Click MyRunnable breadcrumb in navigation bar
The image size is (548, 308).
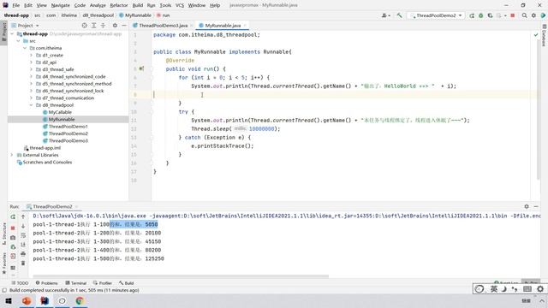point(135,15)
